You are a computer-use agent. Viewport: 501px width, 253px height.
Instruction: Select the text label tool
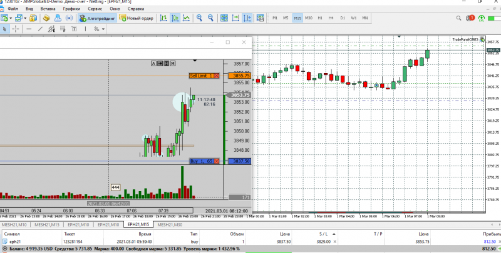74,29
